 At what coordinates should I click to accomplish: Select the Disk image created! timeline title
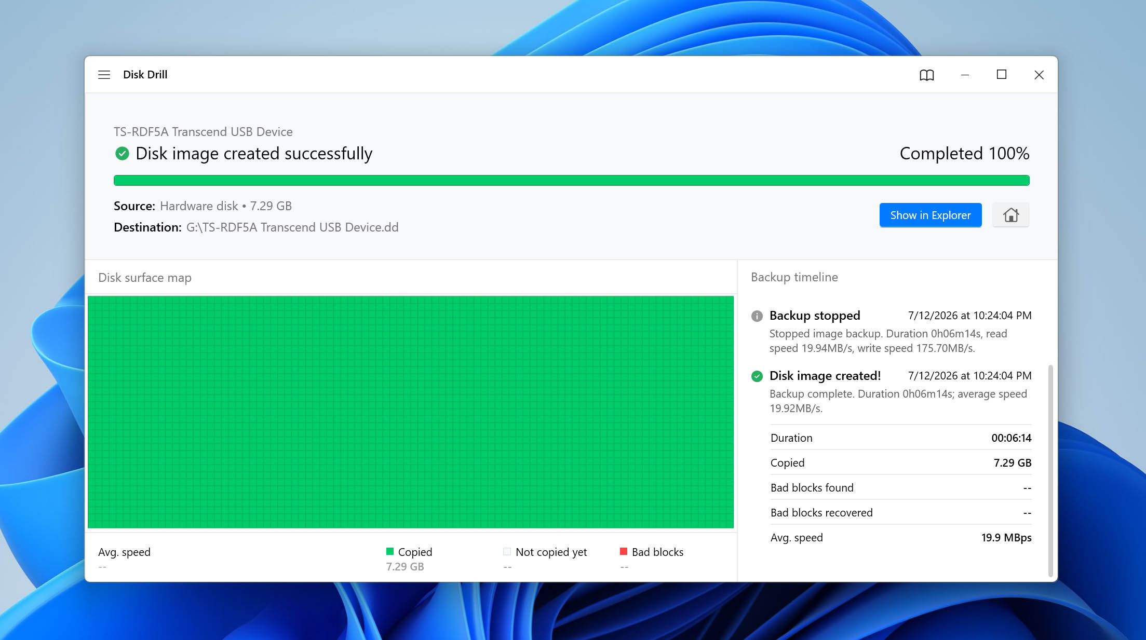pyautogui.click(x=825, y=376)
